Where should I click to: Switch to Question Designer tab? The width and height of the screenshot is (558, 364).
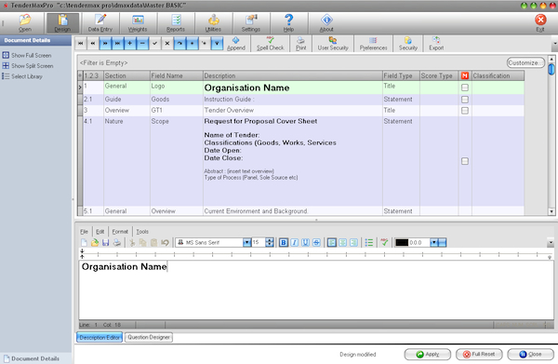click(149, 337)
